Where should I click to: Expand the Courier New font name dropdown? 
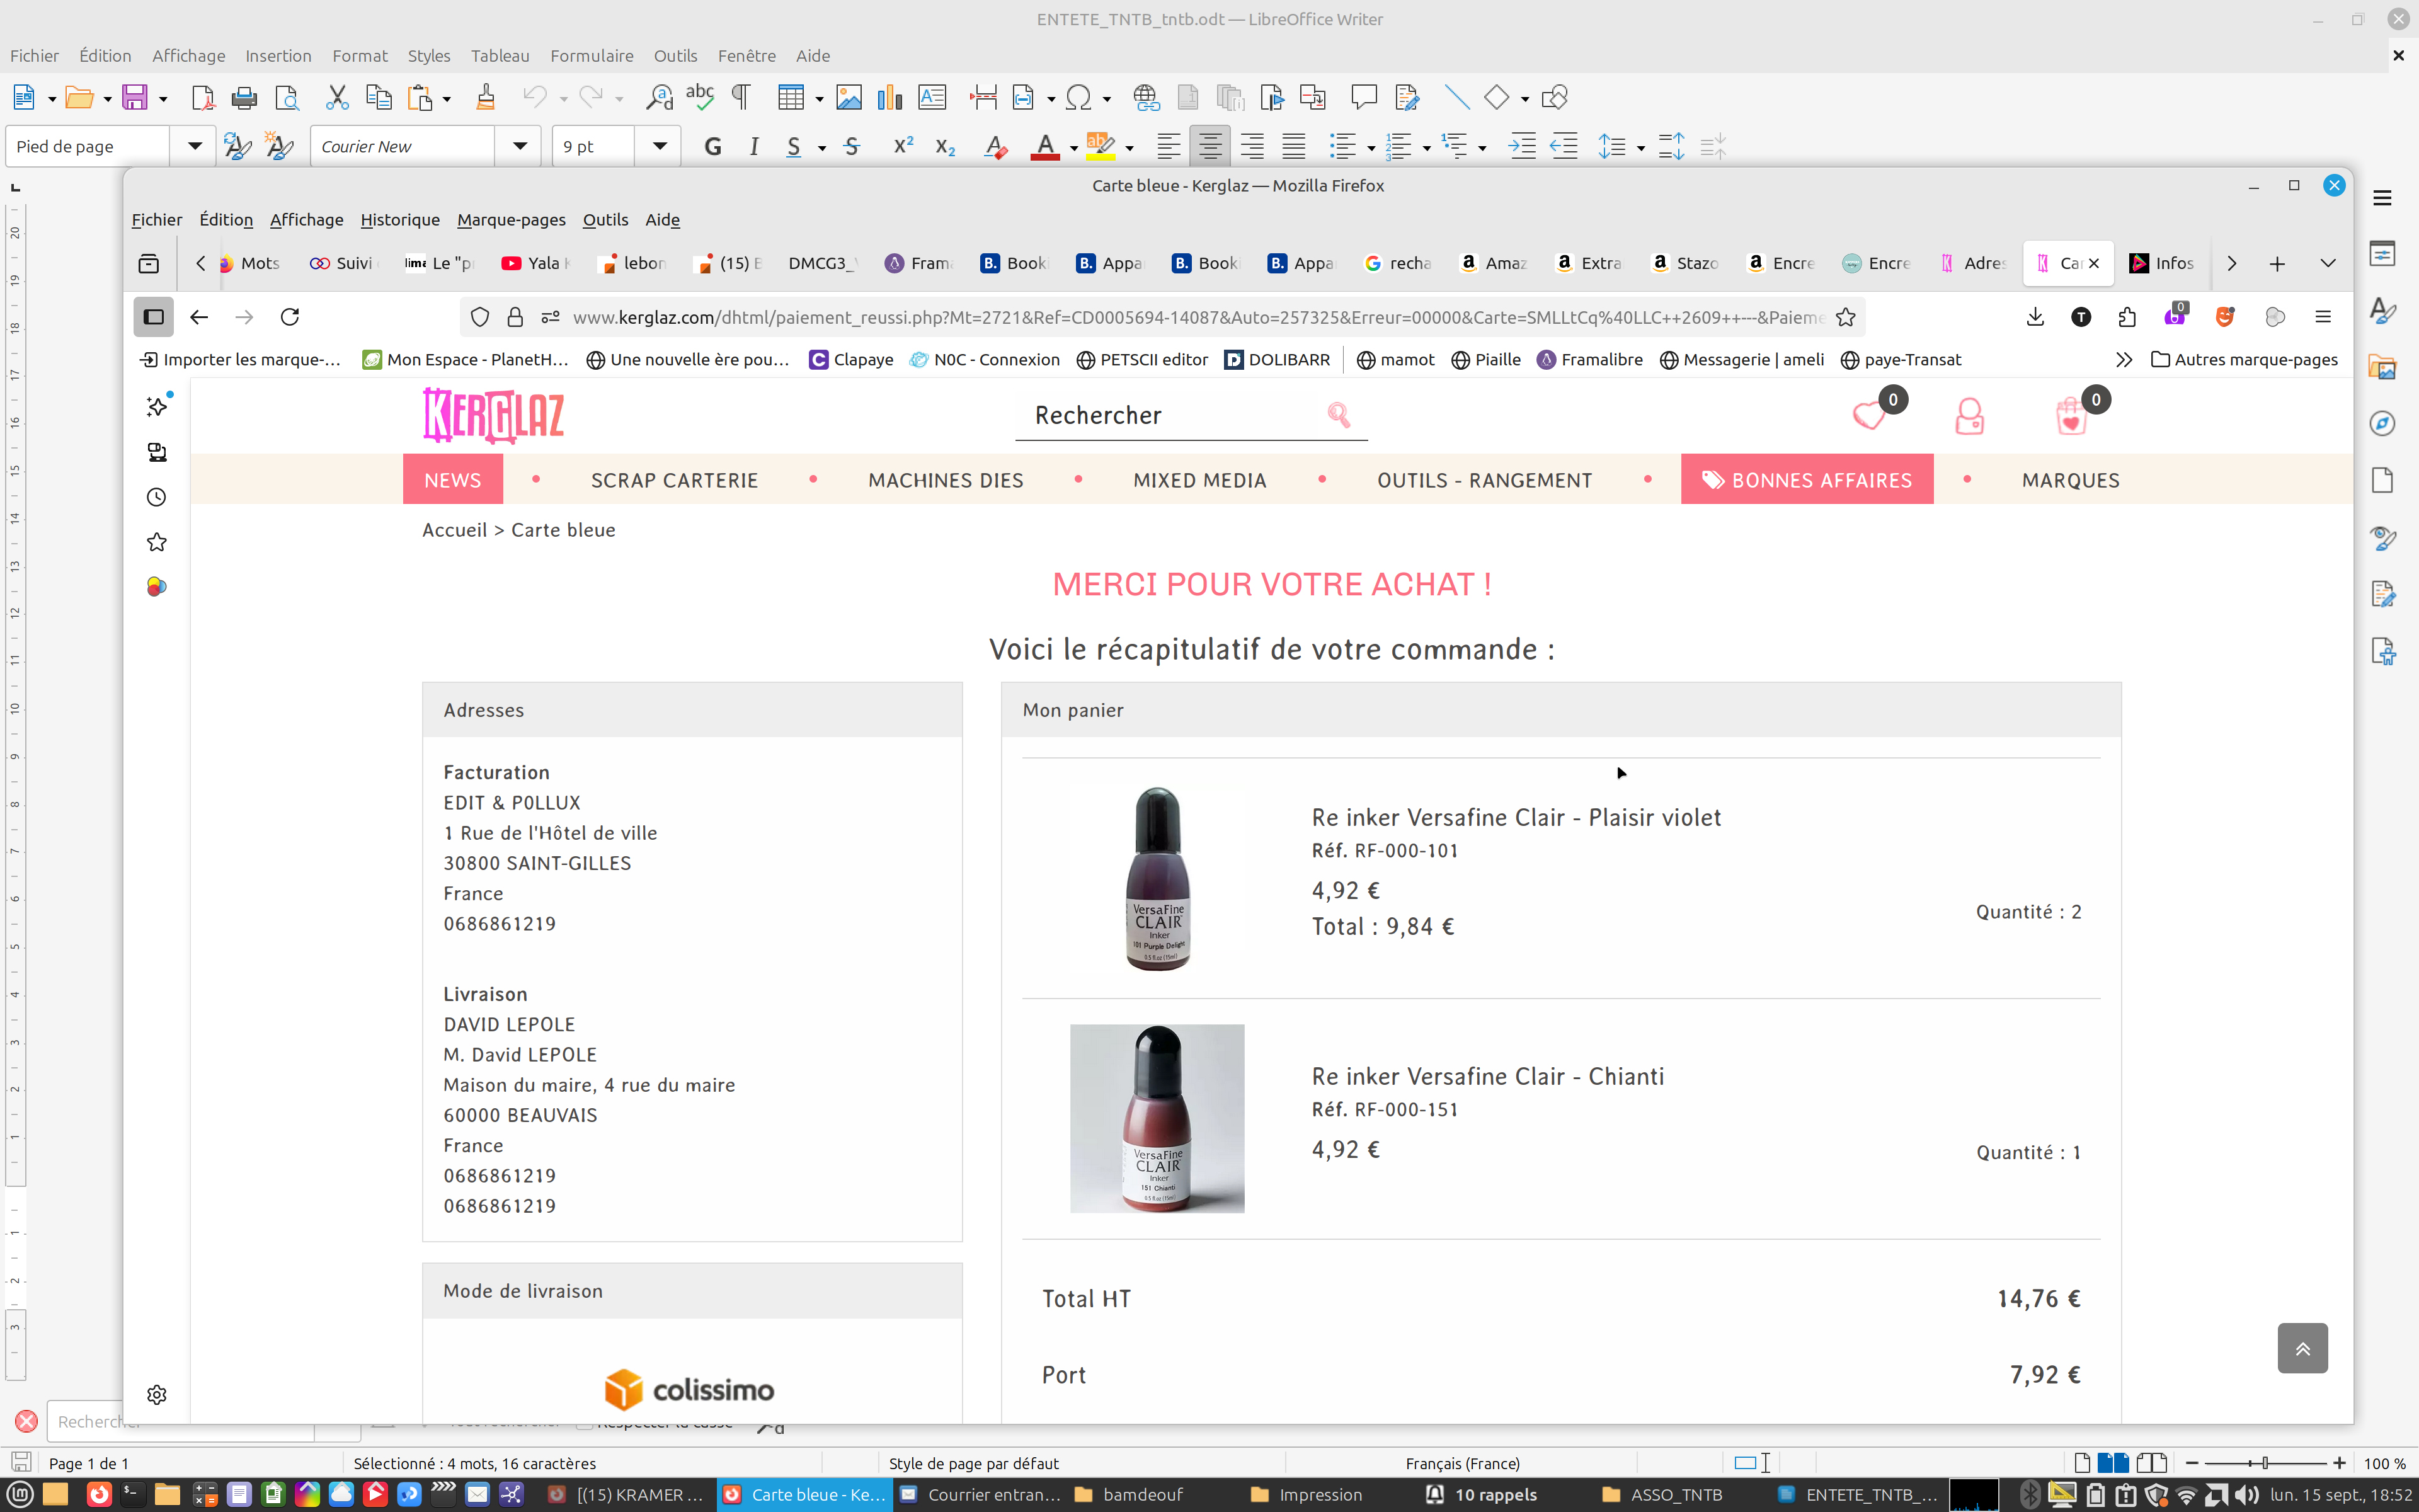tap(520, 146)
